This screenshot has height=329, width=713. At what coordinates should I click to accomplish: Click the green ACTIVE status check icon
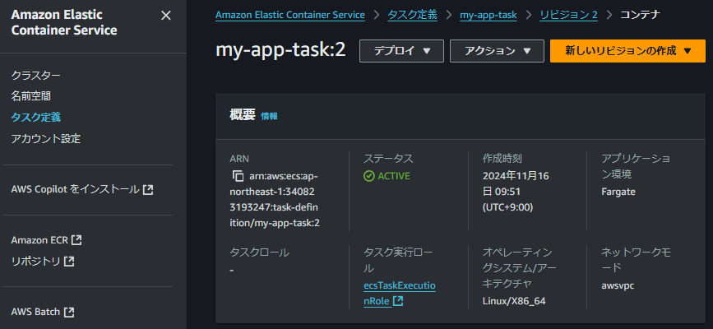click(x=369, y=176)
